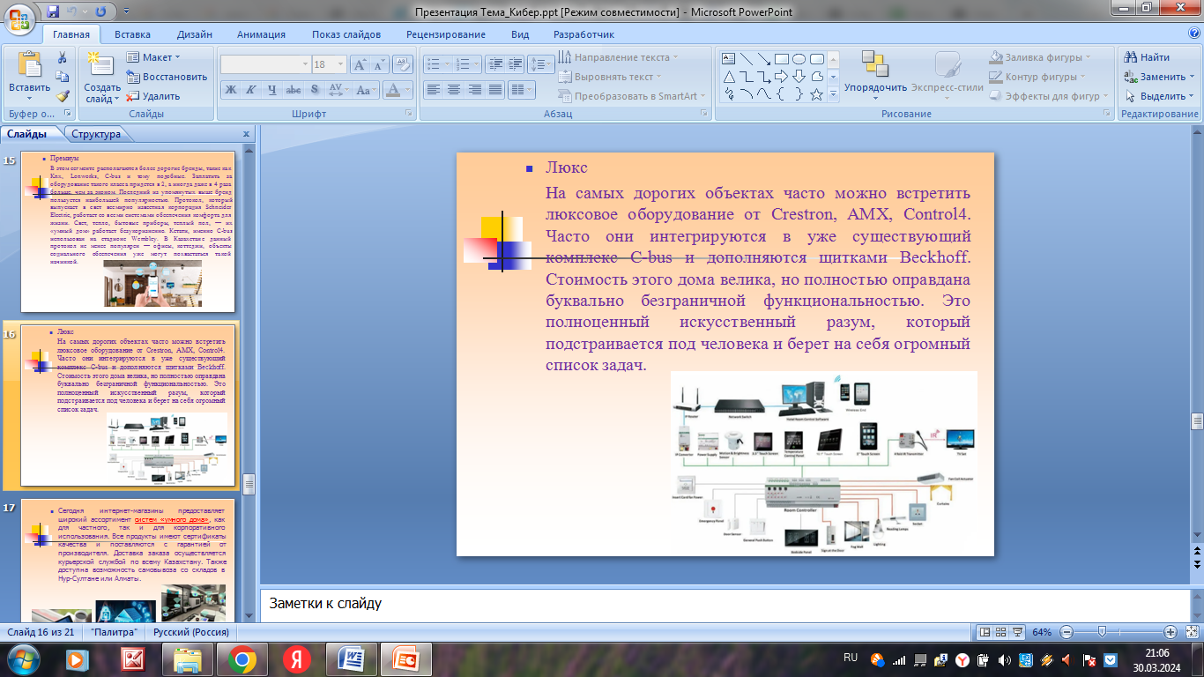Select the text box shape
Viewport: 1204px width, 677px height.
click(729, 59)
